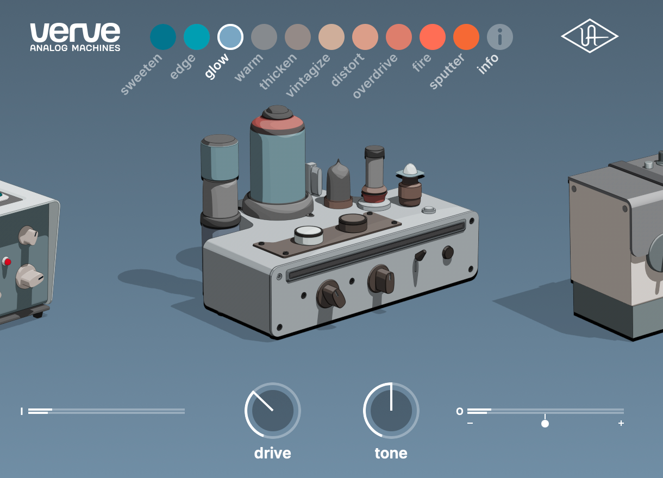Click the Universal Audio diamond logo
Image resolution: width=663 pixels, height=478 pixels.
tap(590, 36)
